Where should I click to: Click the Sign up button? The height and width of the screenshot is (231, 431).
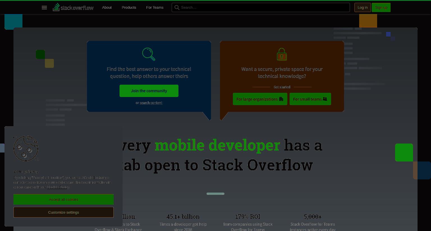(x=381, y=8)
